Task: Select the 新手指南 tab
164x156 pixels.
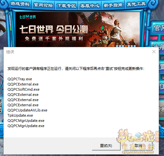Action: [x=113, y=5]
